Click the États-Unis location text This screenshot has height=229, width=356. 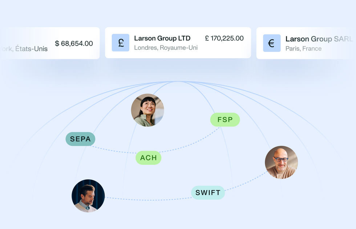click(31, 49)
